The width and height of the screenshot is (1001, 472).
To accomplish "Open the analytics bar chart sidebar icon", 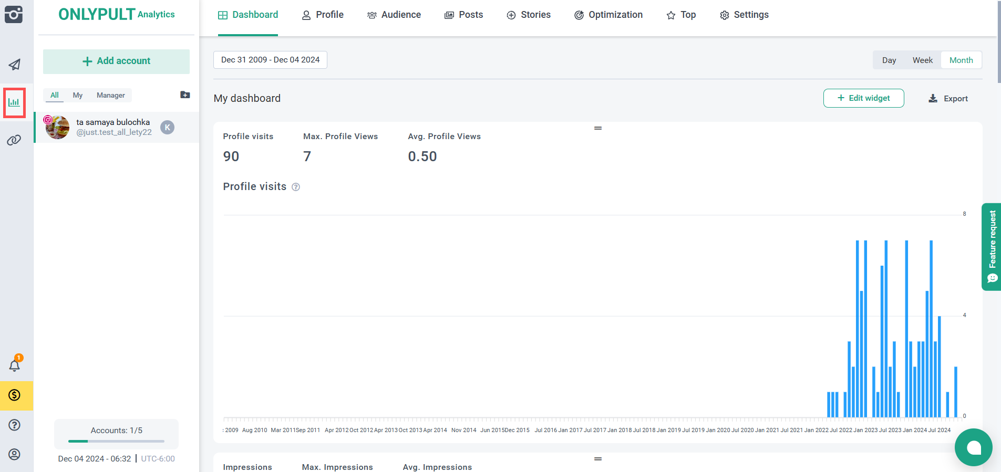I will 14,102.
